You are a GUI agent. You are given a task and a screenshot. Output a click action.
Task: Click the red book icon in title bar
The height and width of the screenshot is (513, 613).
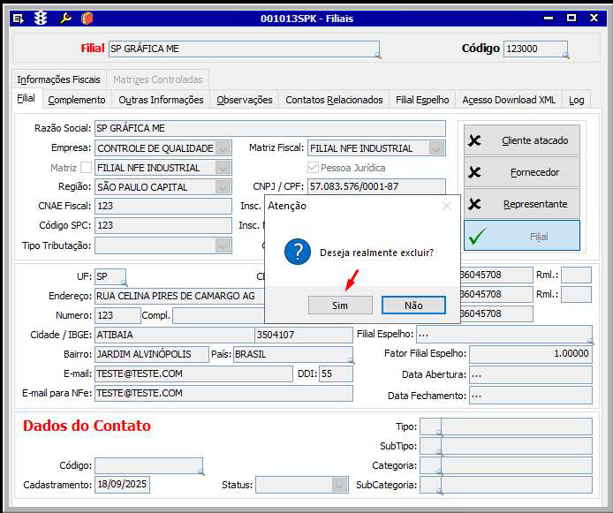[87, 18]
